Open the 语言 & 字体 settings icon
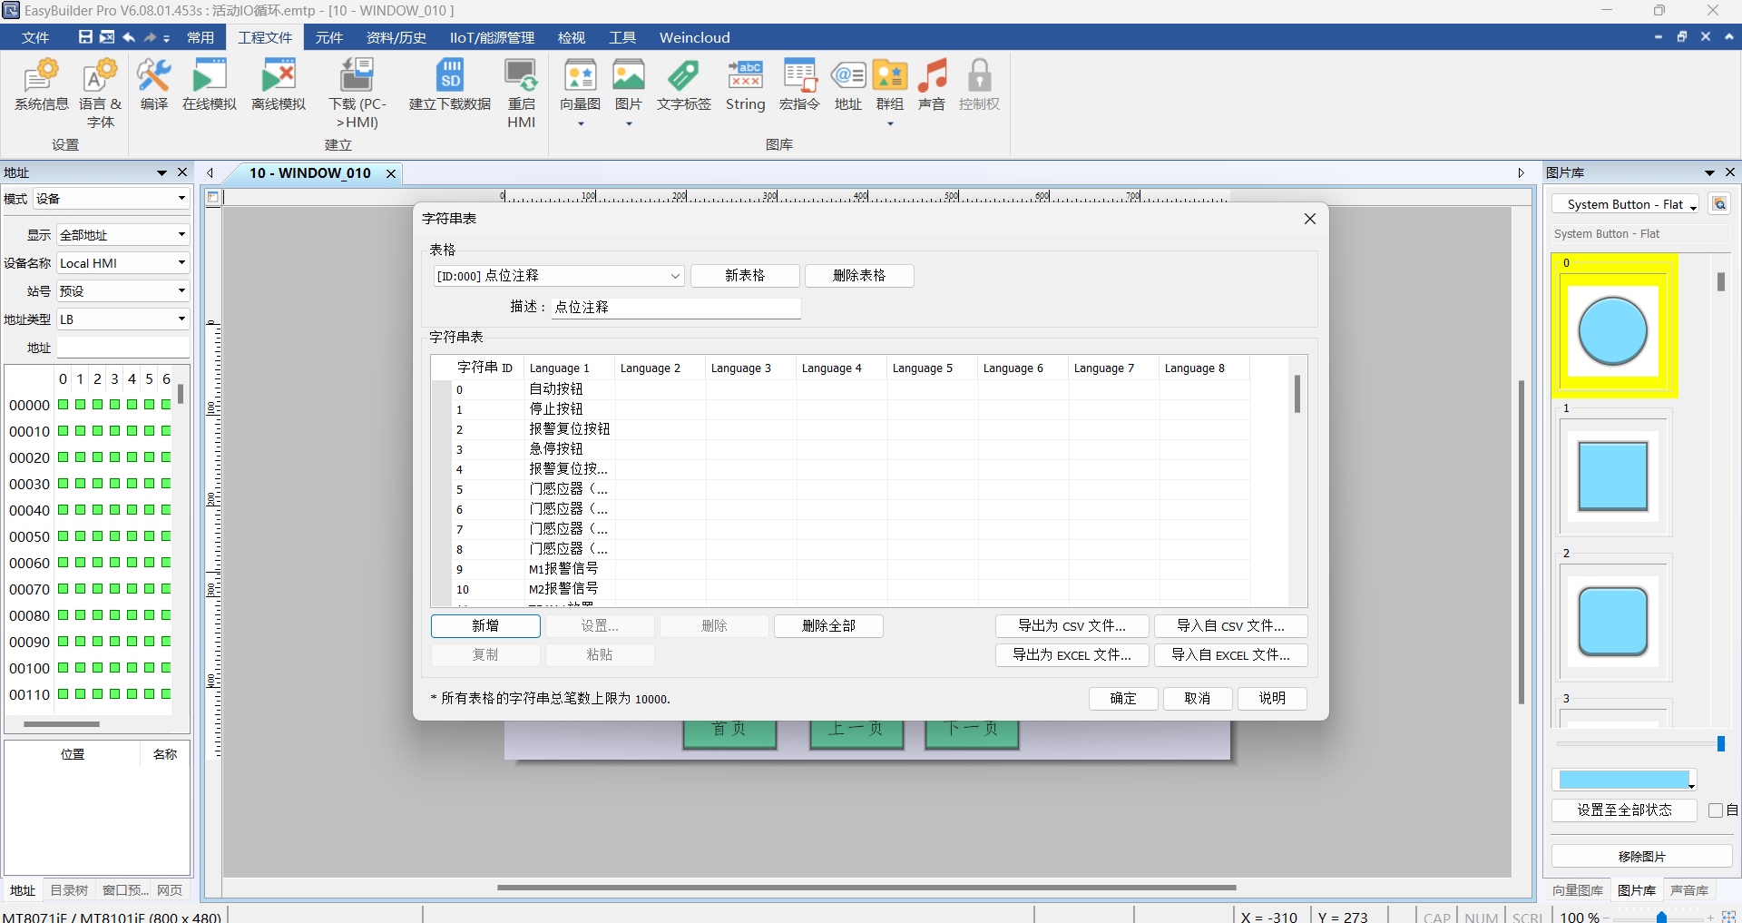The image size is (1742, 923). (100, 93)
